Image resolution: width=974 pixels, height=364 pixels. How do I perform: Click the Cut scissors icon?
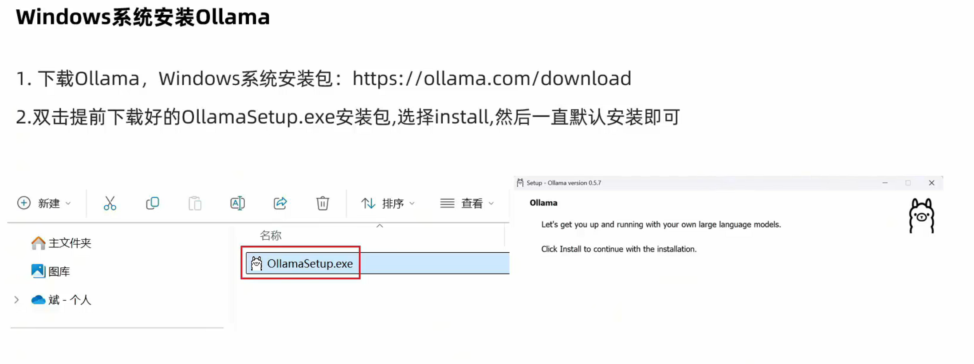coord(110,203)
